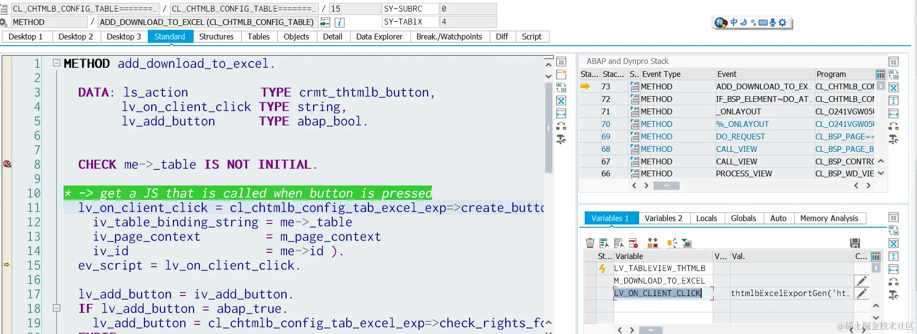The image size is (917, 334).
Task: Toggle IME moon half/full-width icon
Action: click(744, 22)
